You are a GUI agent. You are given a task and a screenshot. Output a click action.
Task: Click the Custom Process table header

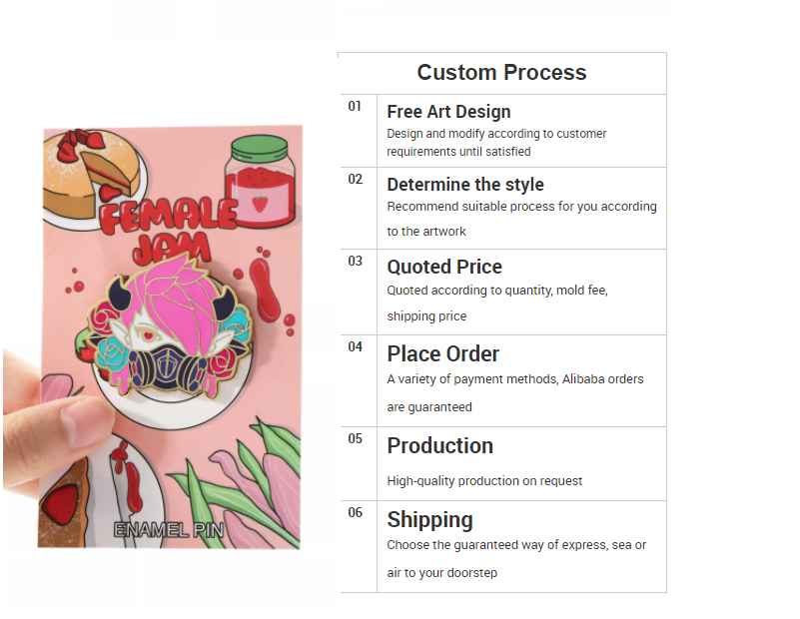[x=501, y=73]
